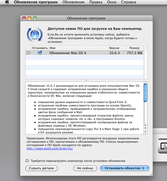Click Скрыть детали button

tap(41, 168)
